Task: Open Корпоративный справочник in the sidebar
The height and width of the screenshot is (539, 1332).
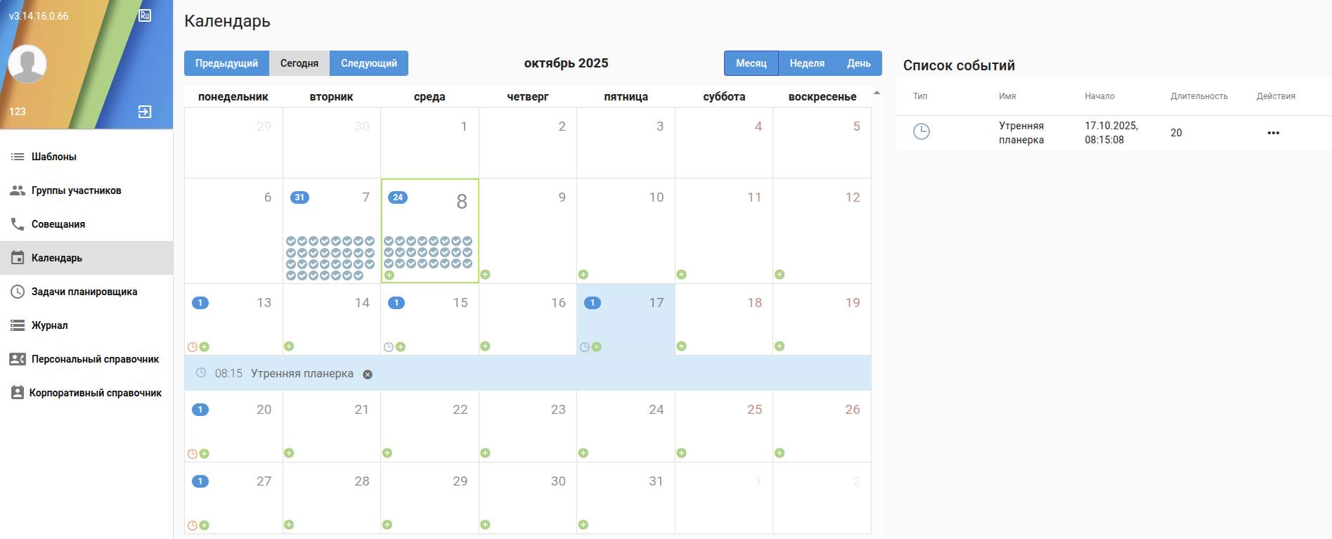Action: click(95, 393)
